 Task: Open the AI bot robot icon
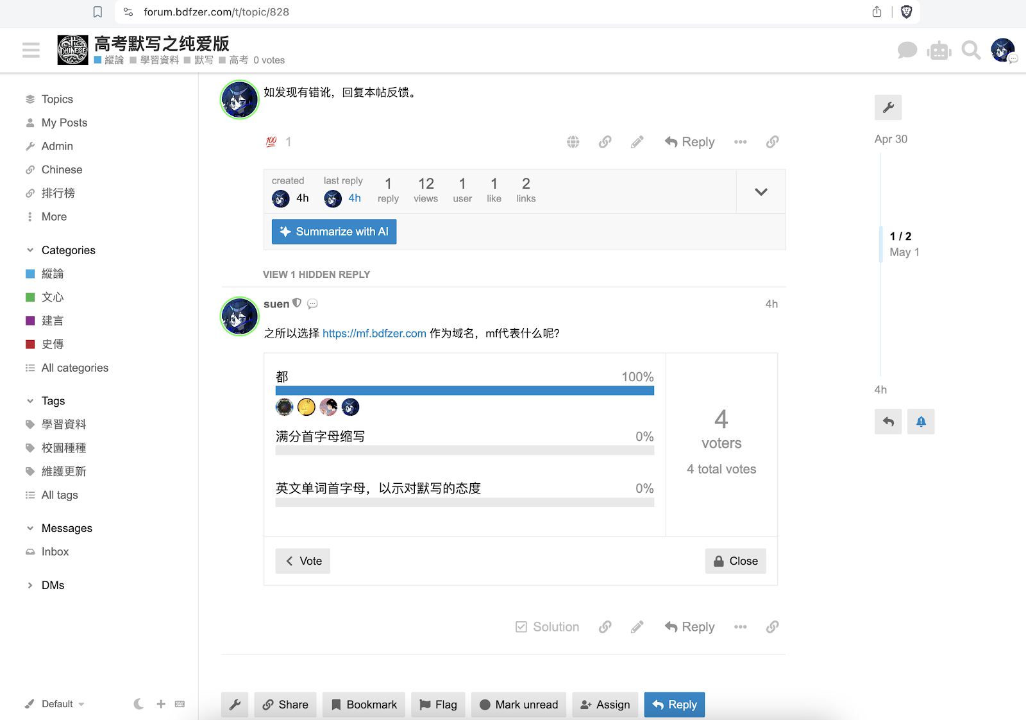pyautogui.click(x=939, y=50)
